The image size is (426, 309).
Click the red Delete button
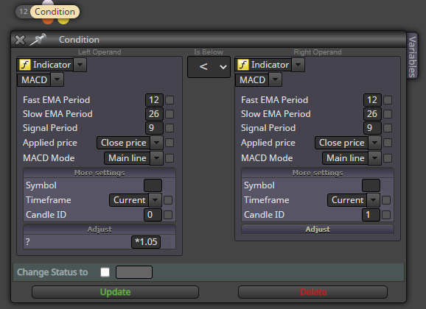(x=312, y=292)
